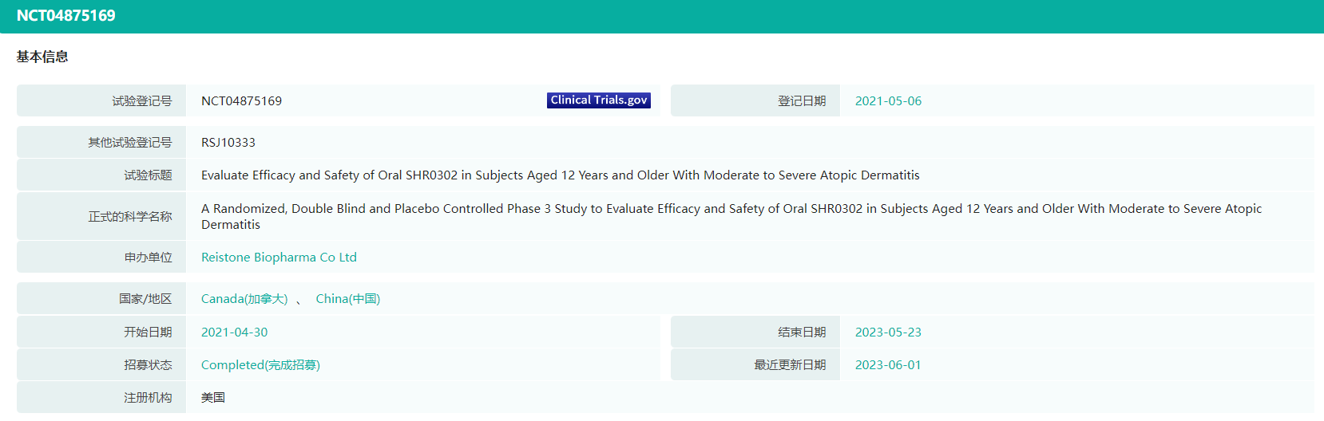Click the official title beginning "A Randomized, Double Blind"
The height and width of the screenshot is (421, 1324).
tap(731, 209)
